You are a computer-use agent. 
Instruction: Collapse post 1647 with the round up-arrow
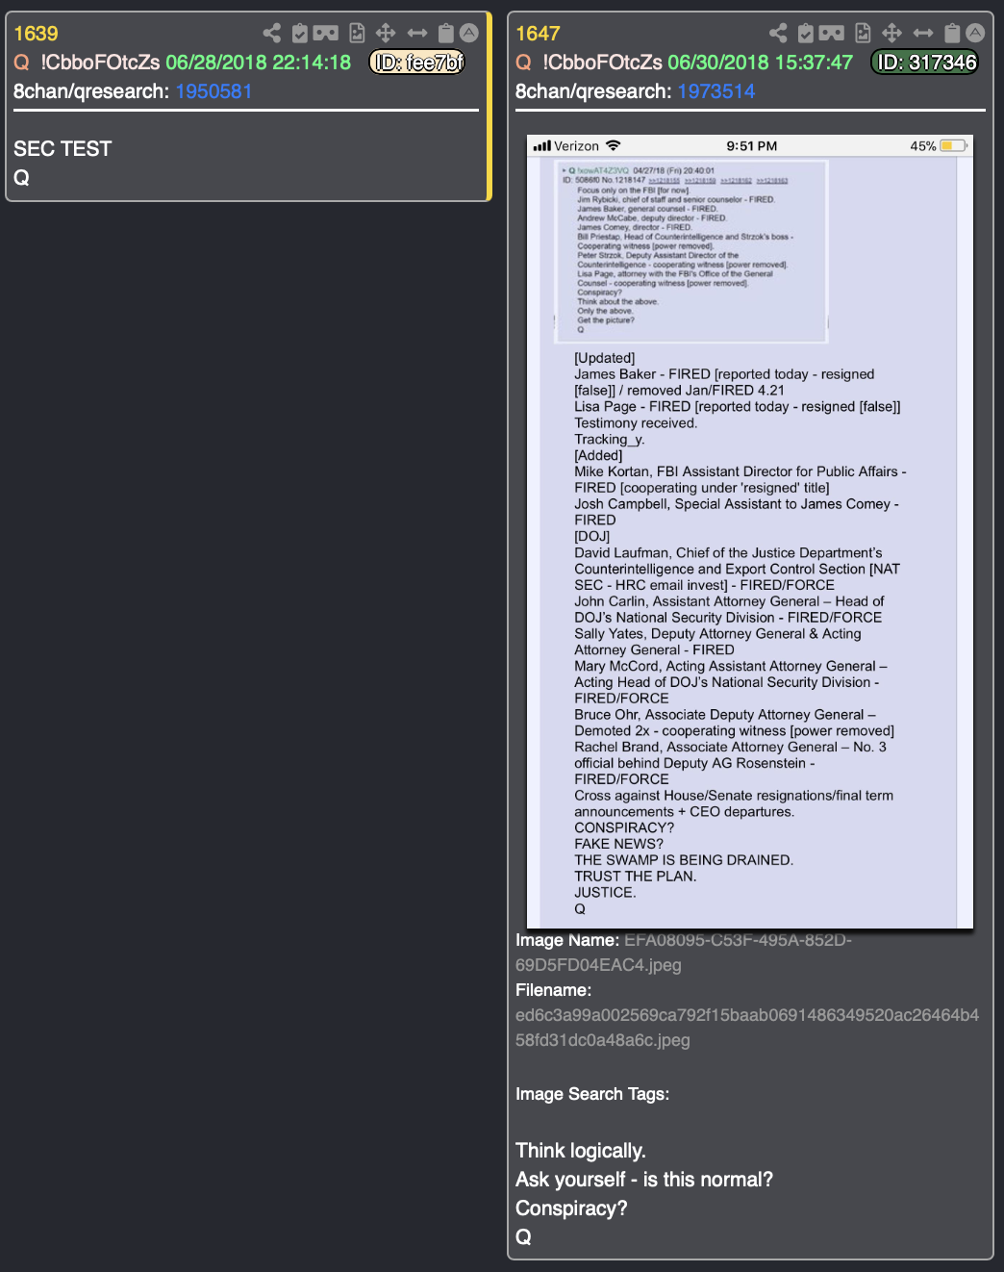pyautogui.click(x=975, y=33)
